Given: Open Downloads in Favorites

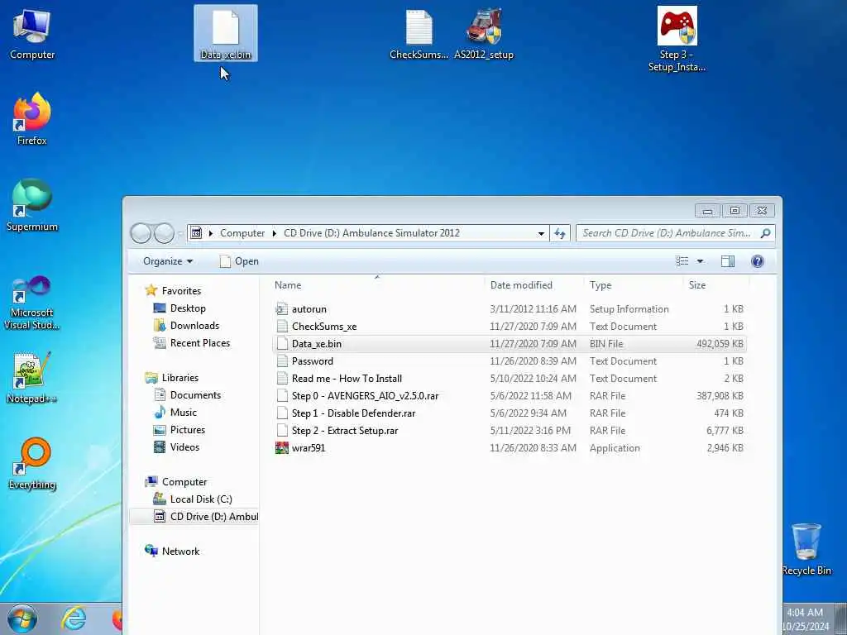Looking at the screenshot, I should click(194, 325).
